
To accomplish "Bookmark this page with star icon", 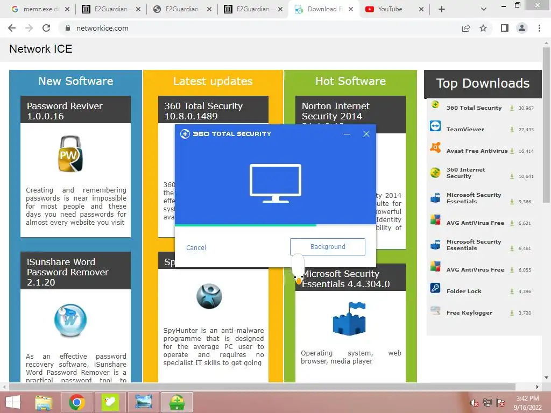I will [x=483, y=28].
